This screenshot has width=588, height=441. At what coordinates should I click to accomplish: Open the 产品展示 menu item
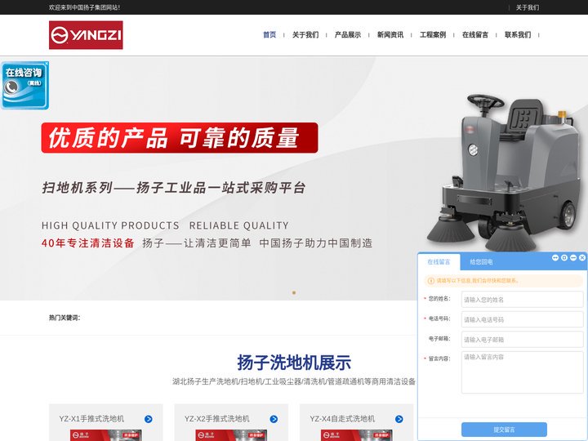click(348, 35)
